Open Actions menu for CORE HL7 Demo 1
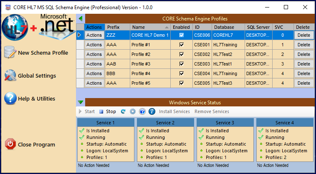The image size is (316, 174). click(x=94, y=35)
